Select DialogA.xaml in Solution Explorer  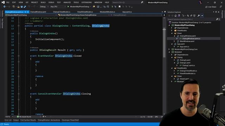click(185, 60)
